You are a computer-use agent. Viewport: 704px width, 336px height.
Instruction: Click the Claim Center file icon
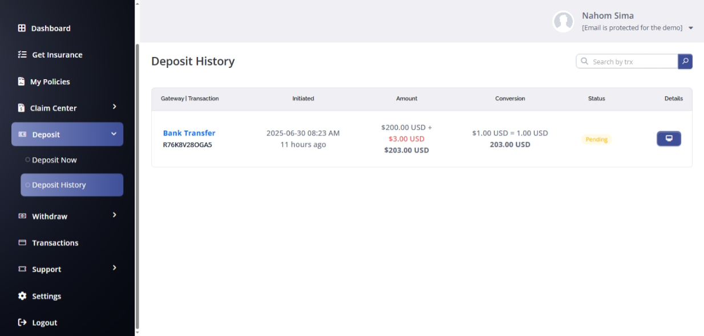[21, 108]
